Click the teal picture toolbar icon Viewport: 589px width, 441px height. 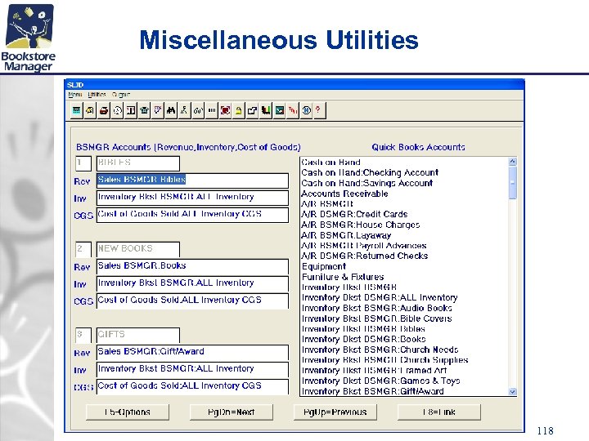pos(280,110)
